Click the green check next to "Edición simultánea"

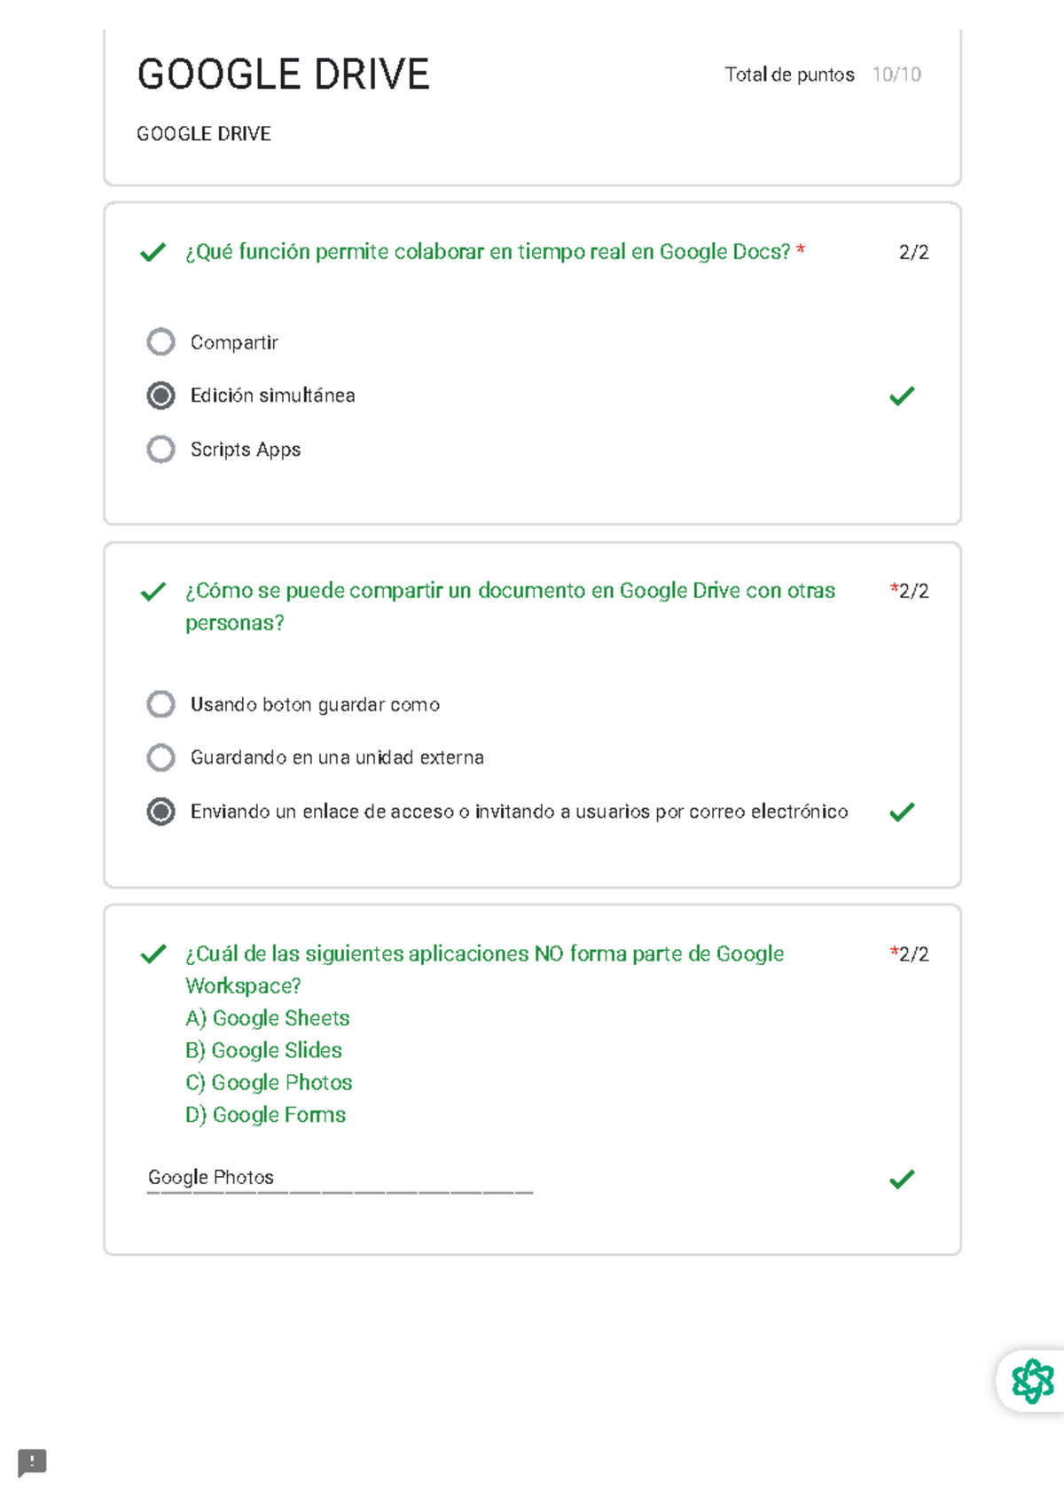pos(903,396)
